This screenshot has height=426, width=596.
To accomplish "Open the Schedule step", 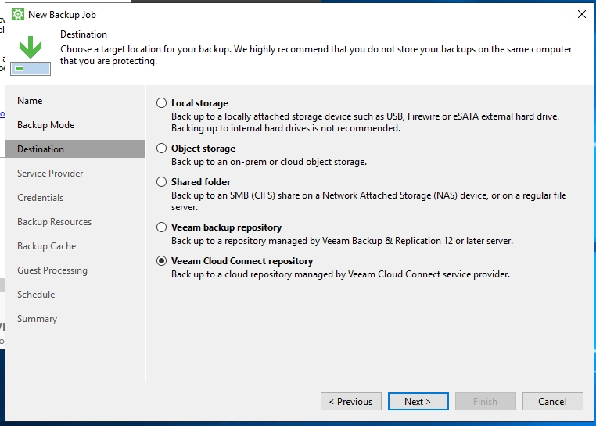I will [36, 295].
